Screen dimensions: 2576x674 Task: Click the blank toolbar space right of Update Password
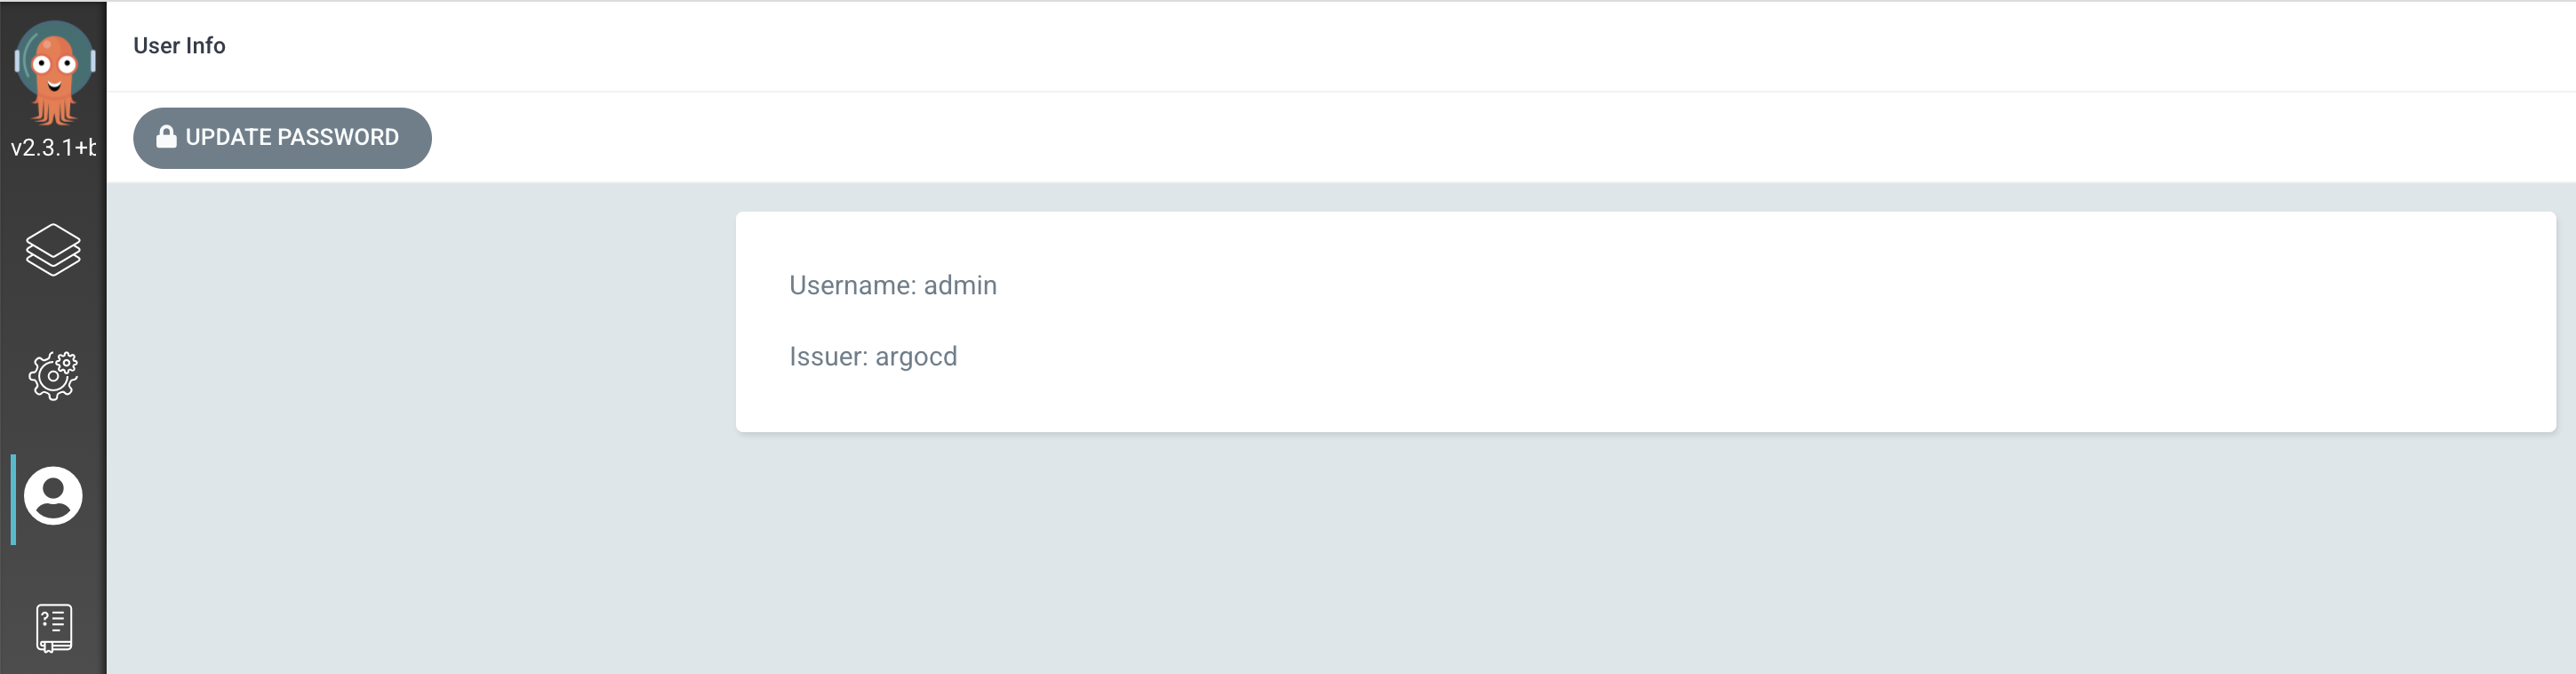click(1400, 137)
